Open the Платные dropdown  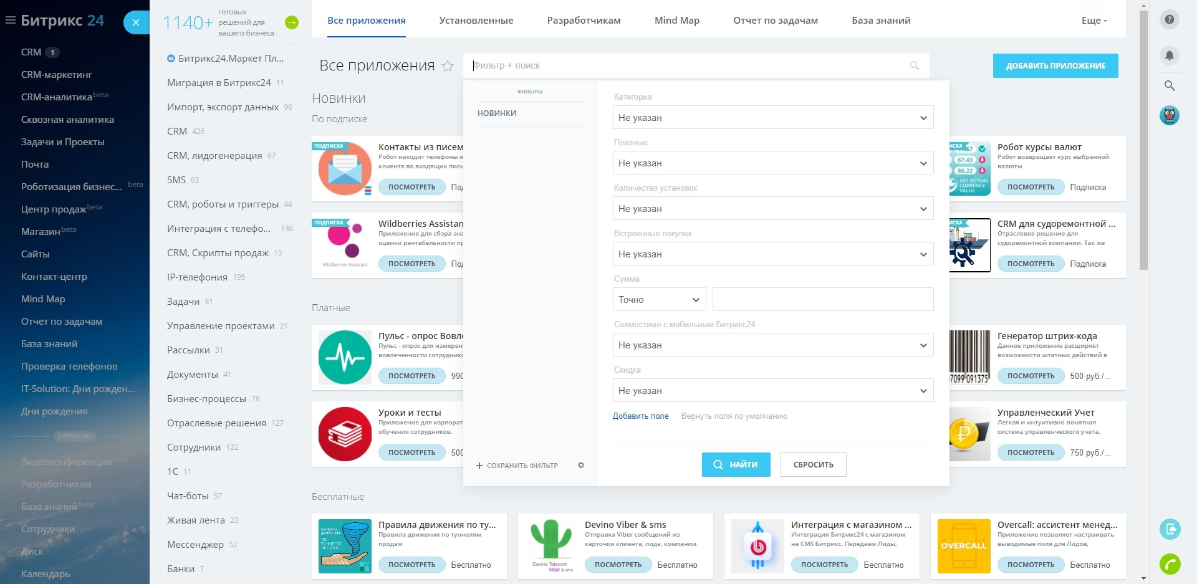[x=773, y=163]
